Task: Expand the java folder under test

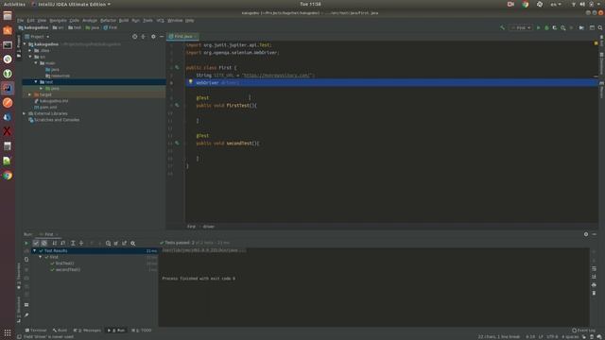Action: 42,88
